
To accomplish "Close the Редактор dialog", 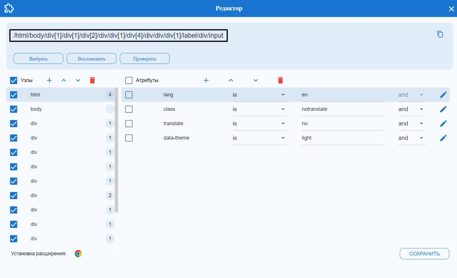I will pyautogui.click(x=451, y=9).
